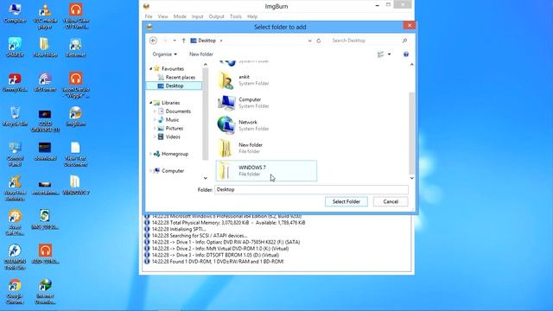553x311 pixels.
Task: Collapse the Libraries tree group
Action: point(151,103)
